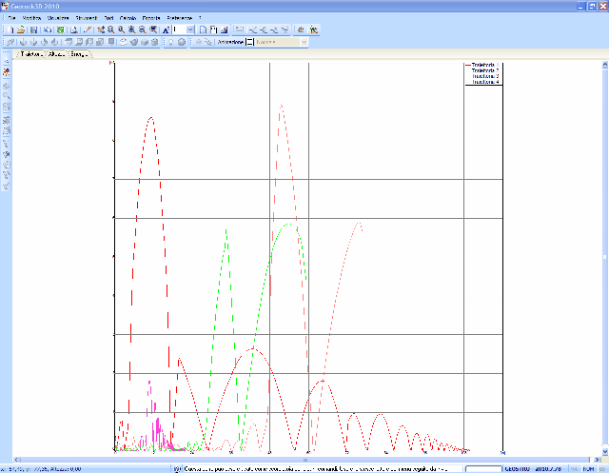
Task: Open the File menu
Action: [x=11, y=18]
